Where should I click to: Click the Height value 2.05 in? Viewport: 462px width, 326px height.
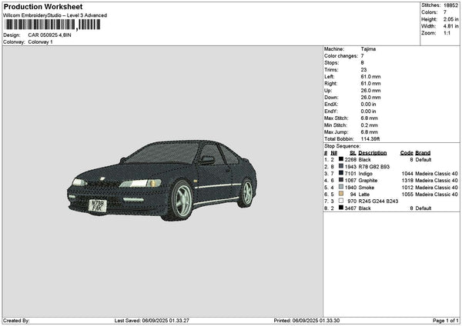pyautogui.click(x=450, y=19)
